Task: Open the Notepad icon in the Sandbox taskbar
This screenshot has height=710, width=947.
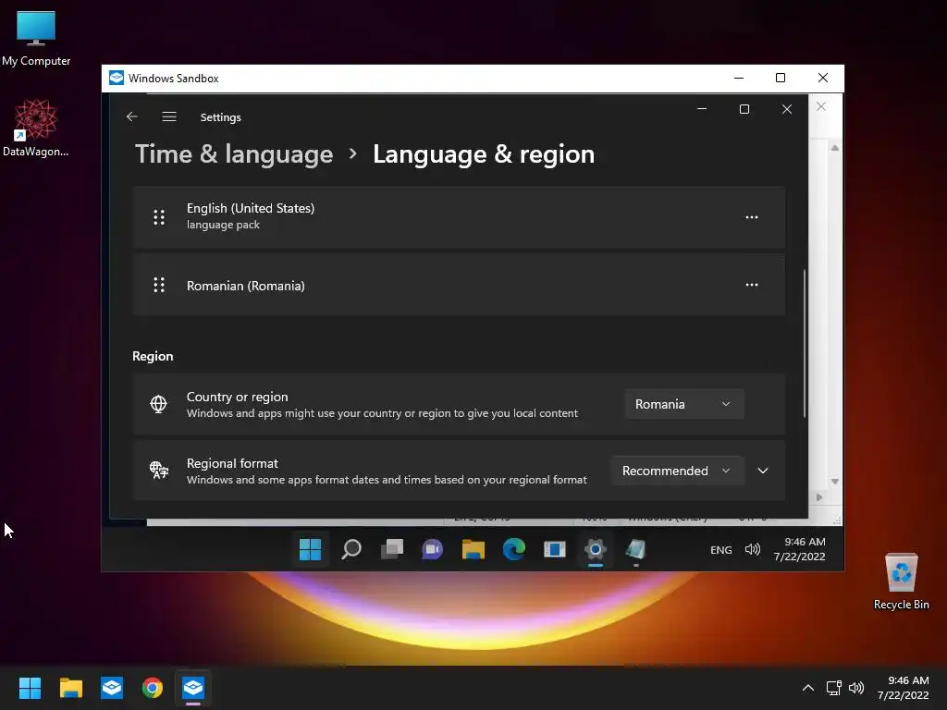Action: tap(636, 549)
